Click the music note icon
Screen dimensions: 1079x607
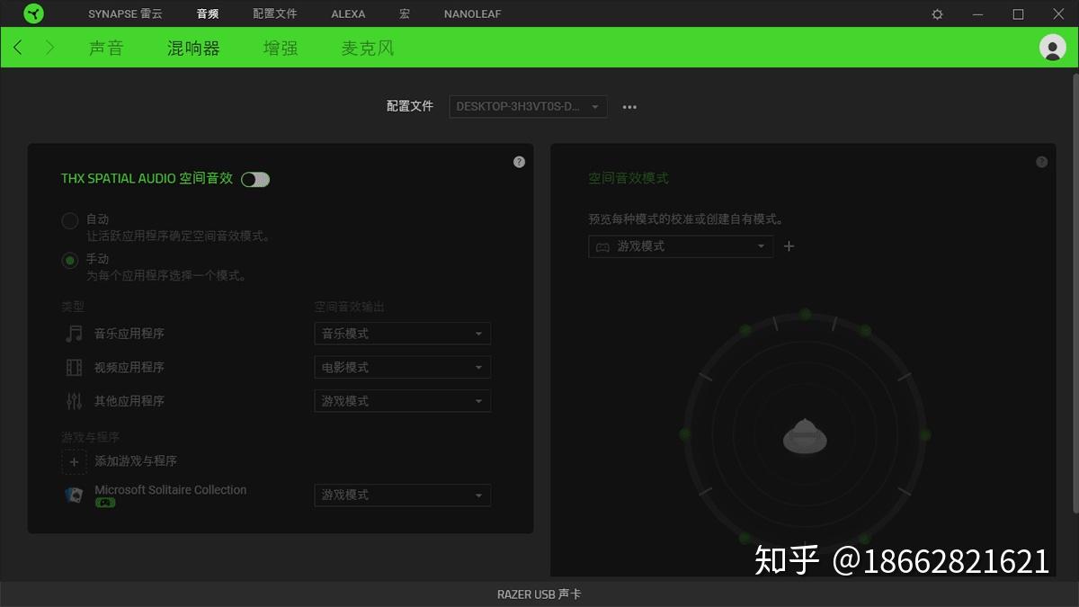click(74, 334)
